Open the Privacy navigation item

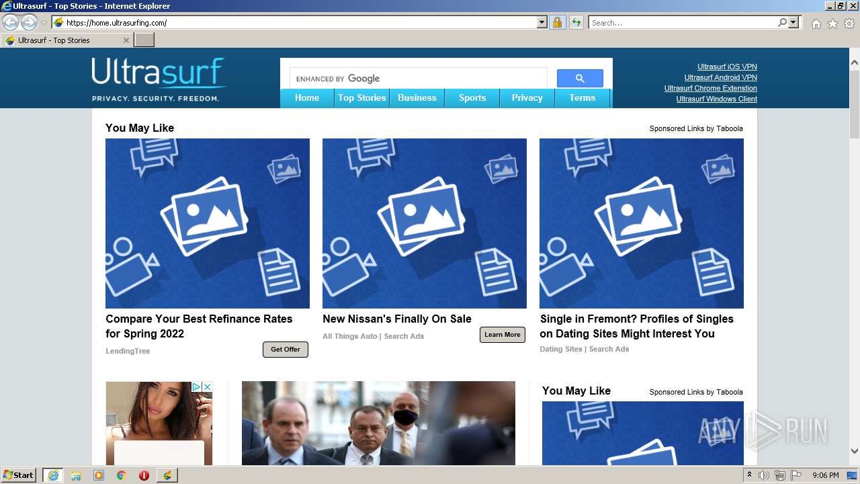point(527,98)
